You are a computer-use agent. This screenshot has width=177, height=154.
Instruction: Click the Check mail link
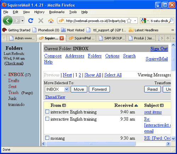pyautogui.click(x=14, y=63)
